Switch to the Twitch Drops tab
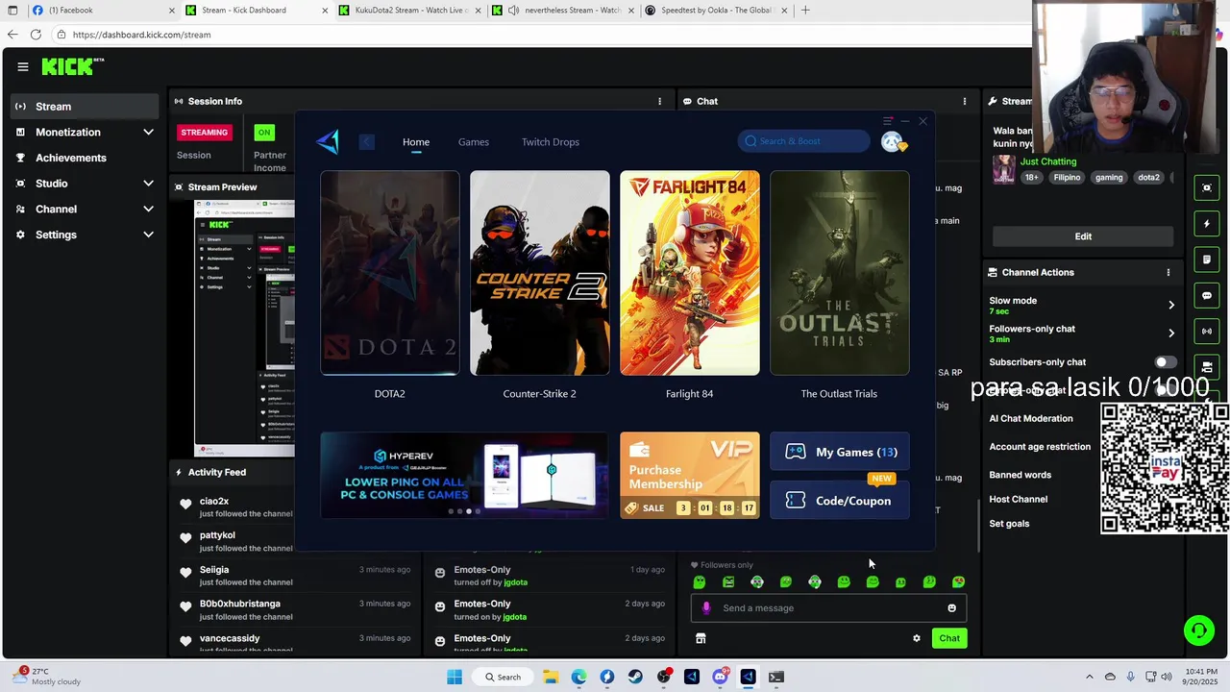Viewport: 1230px width, 692px height. click(551, 142)
